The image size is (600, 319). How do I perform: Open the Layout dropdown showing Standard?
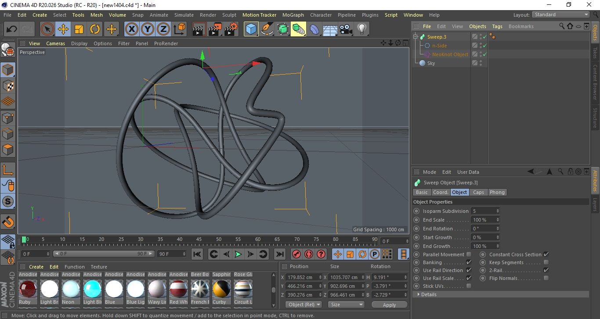coord(561,14)
